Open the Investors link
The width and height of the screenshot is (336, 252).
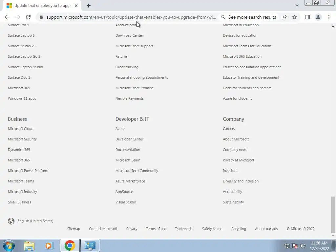point(230,171)
